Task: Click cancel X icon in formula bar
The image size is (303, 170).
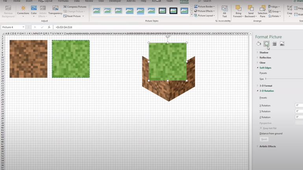Action: point(35,27)
